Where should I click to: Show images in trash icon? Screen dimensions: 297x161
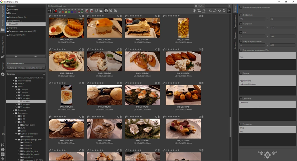(87, 11)
